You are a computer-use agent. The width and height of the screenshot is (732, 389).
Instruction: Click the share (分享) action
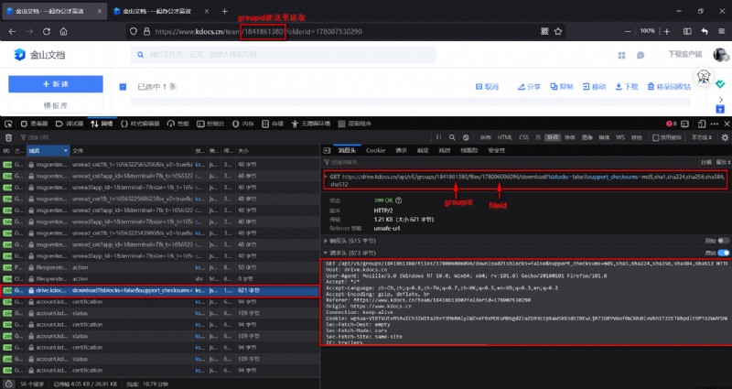coord(529,87)
